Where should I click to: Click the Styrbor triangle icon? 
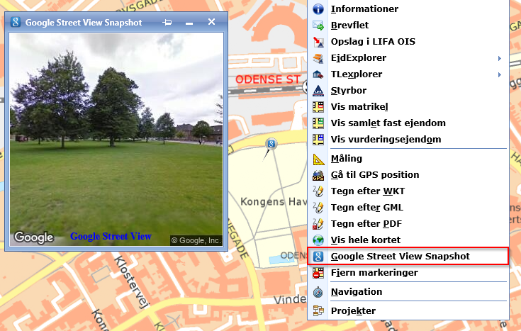click(x=318, y=91)
